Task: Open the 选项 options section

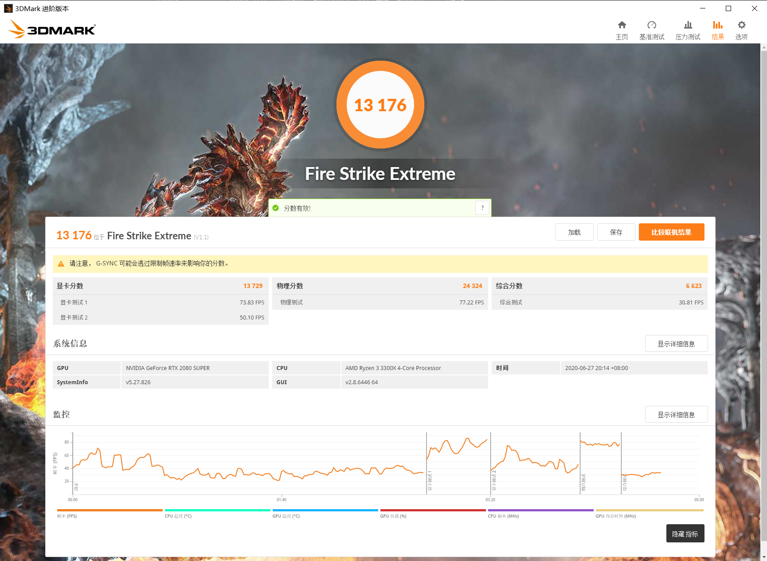Action: pyautogui.click(x=741, y=30)
